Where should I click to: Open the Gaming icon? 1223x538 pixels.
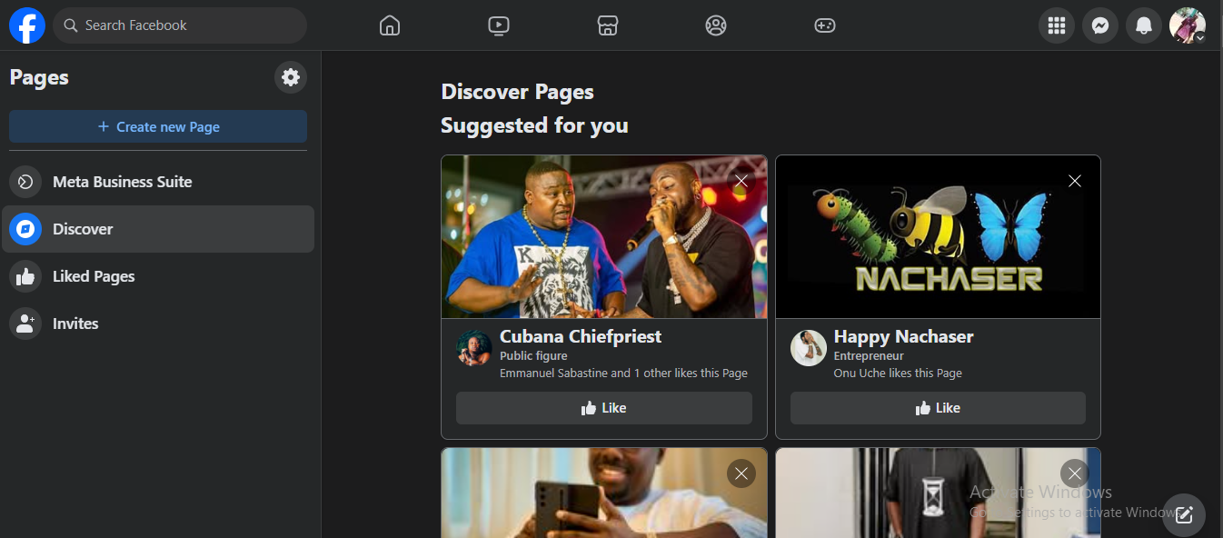coord(824,25)
